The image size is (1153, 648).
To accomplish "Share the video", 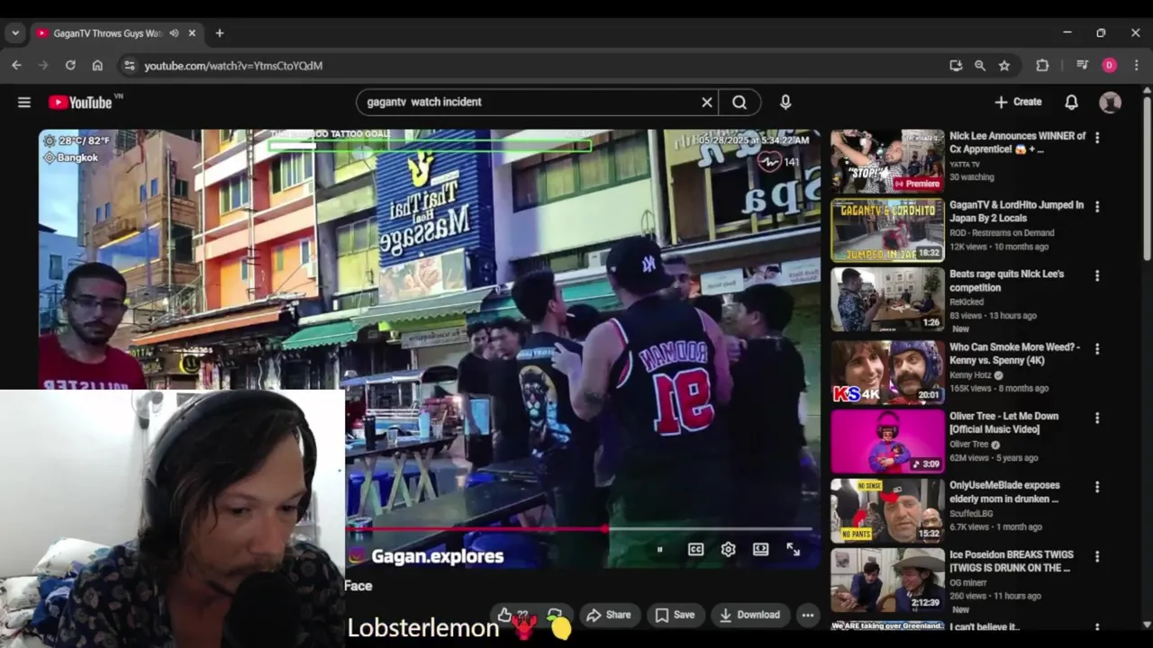I will 609,615.
